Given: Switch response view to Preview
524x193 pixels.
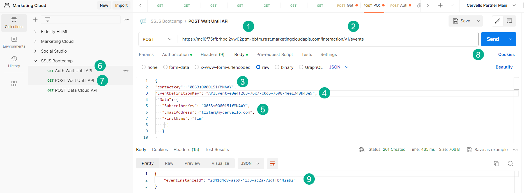Looking at the screenshot, I should [x=192, y=163].
